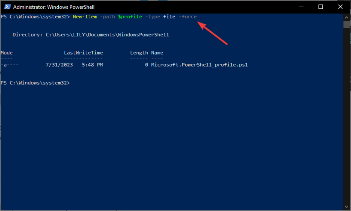Click Microsoft.PowerShell_profile.ps1 file name

click(x=200, y=65)
